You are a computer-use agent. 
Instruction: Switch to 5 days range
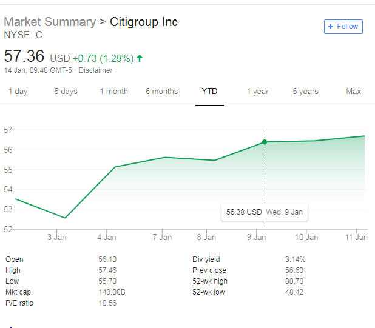pos(66,92)
